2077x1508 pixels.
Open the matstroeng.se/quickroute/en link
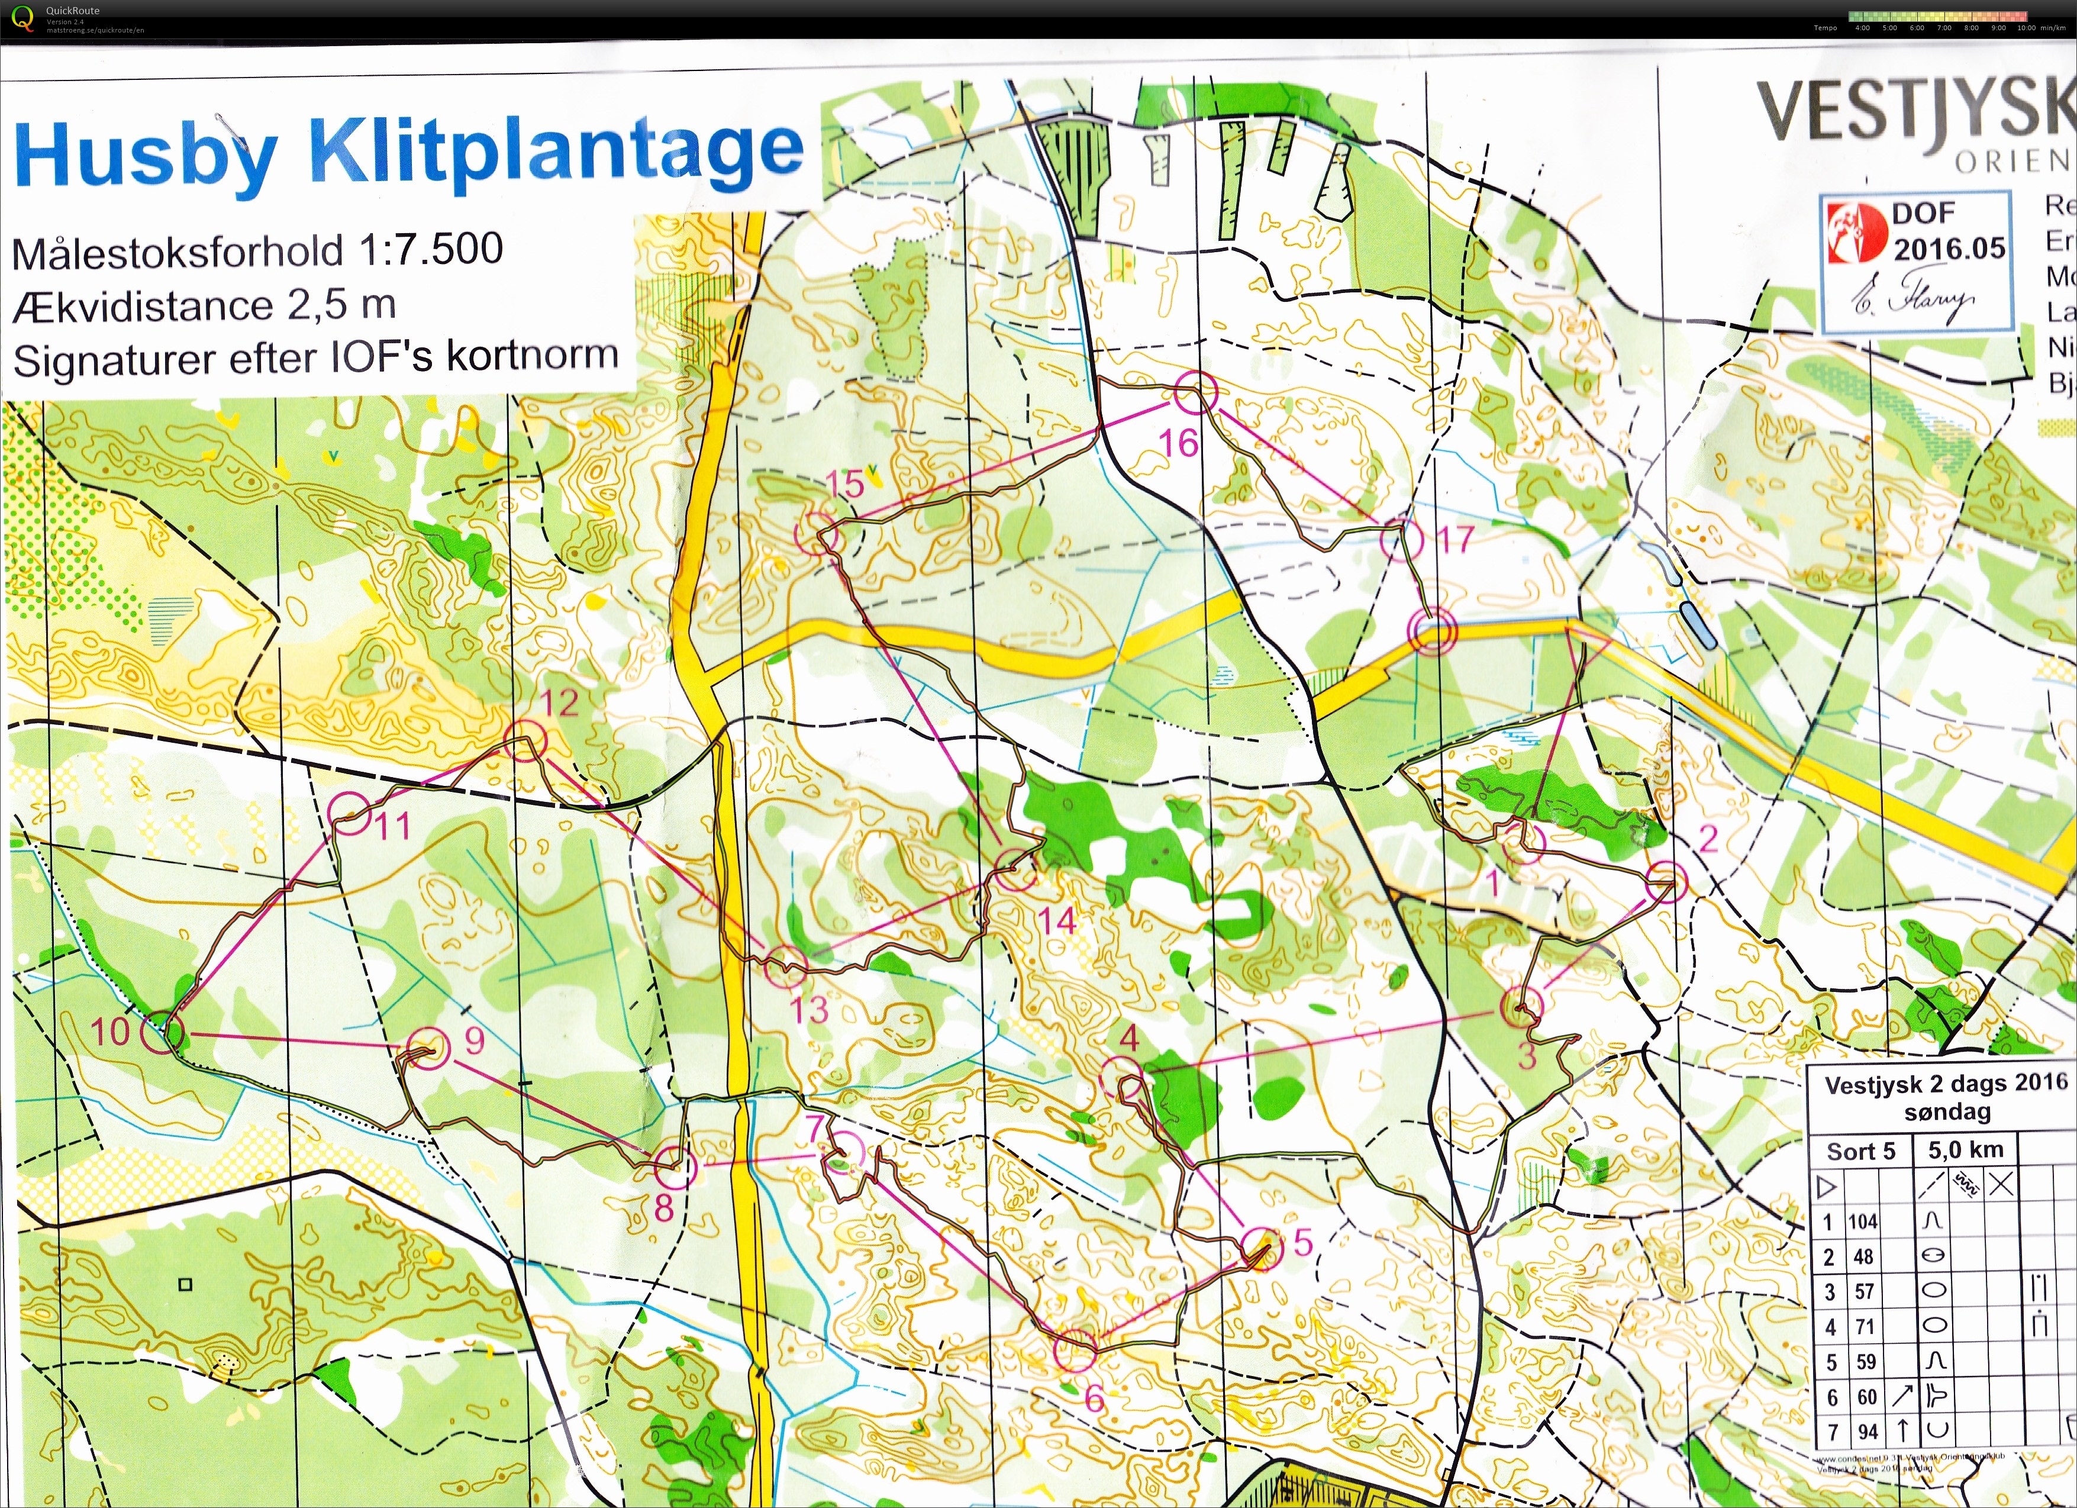coord(94,30)
